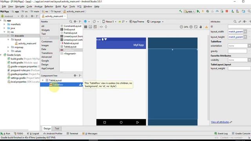Search the Palette with the magnifier icon
This screenshot has height=141, width=251.
coord(71,22)
